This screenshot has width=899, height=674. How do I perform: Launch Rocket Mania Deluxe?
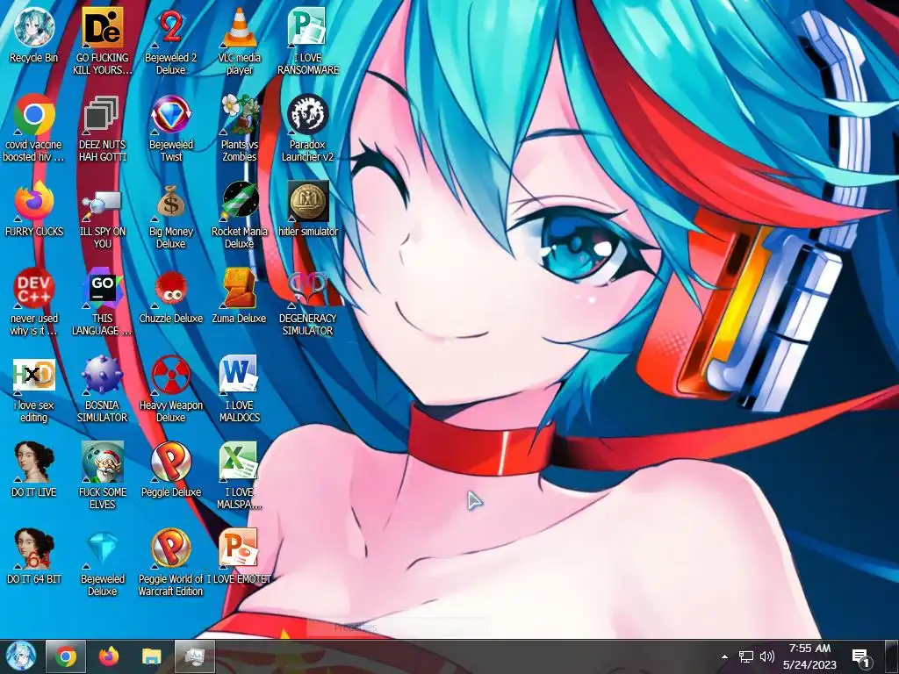click(x=239, y=214)
